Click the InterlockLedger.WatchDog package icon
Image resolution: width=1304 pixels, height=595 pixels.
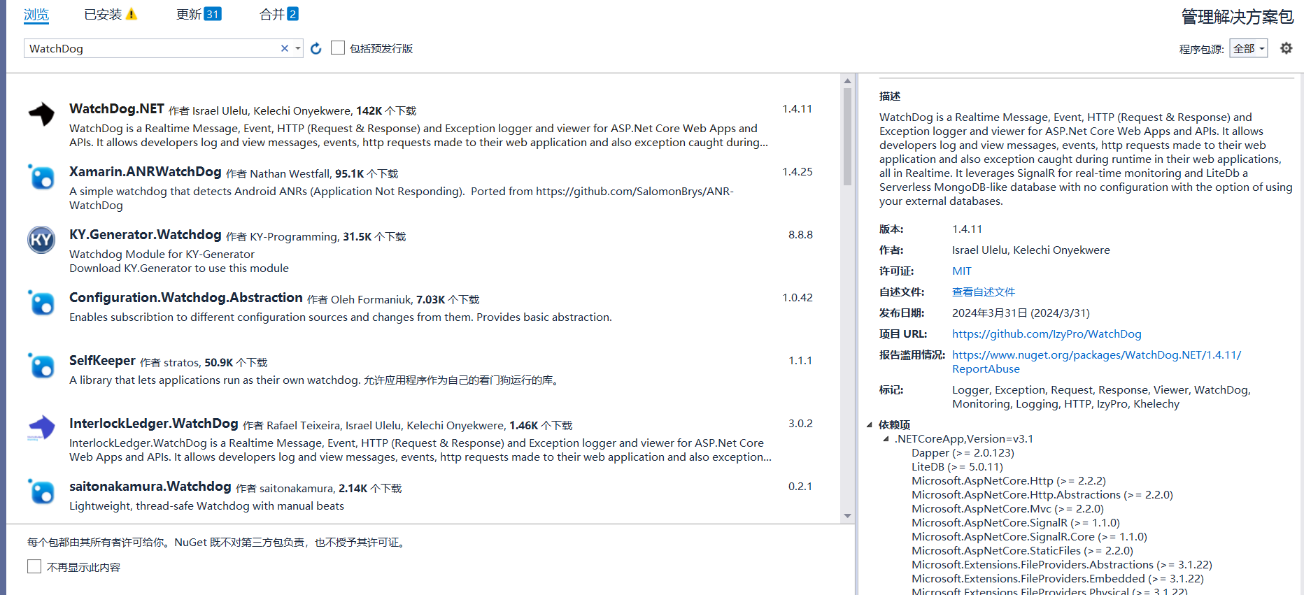(41, 429)
